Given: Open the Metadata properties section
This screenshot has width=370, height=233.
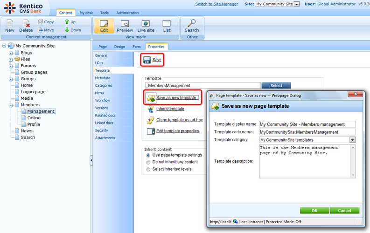Looking at the screenshot, I should click(x=103, y=78).
